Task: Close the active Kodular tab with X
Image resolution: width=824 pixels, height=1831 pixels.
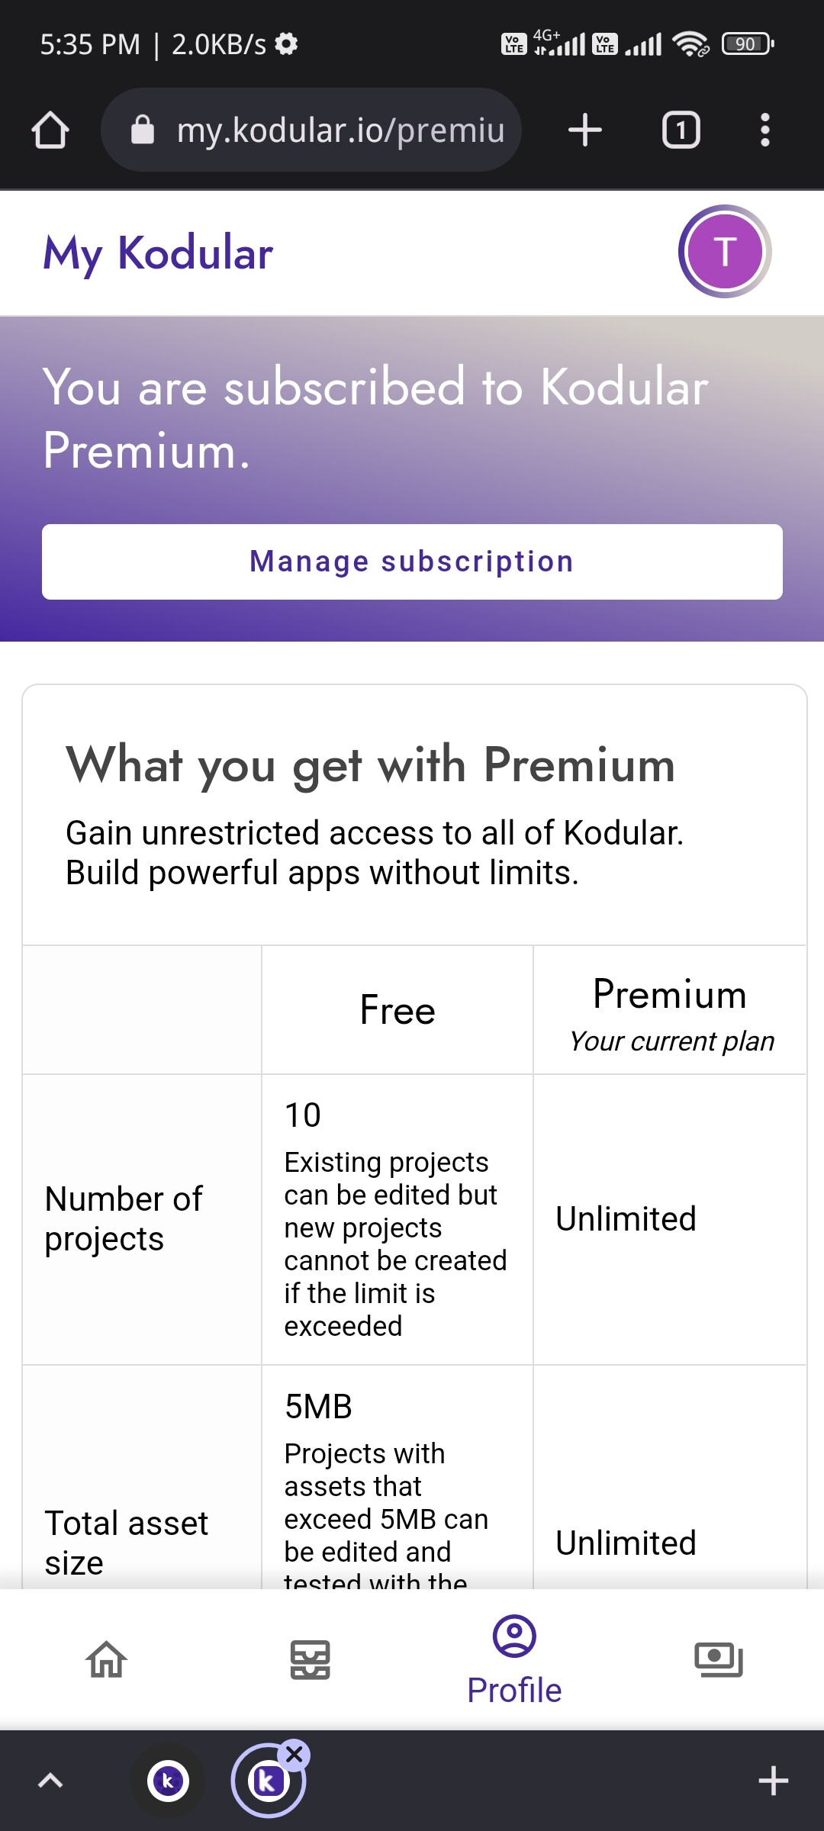Action: pyautogui.click(x=295, y=1755)
